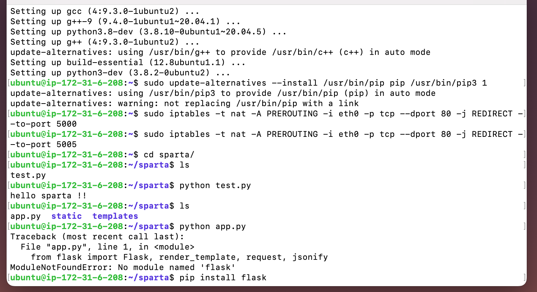Click the 'Setting up python3-dev' line

[x=120, y=73]
